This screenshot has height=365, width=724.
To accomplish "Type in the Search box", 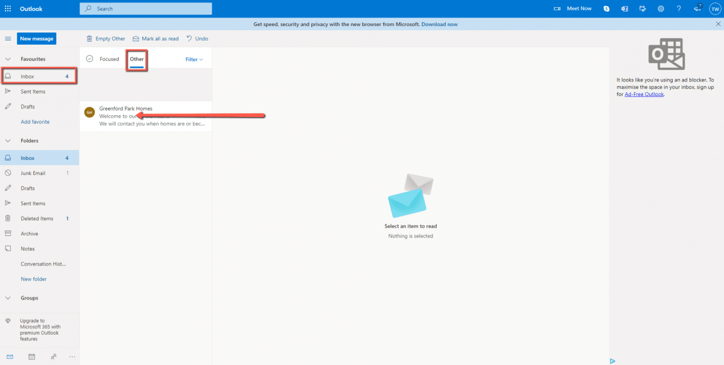I will pos(151,8).
